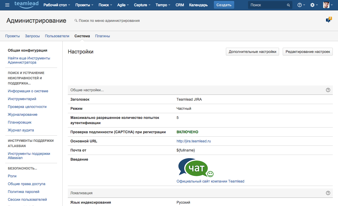Click the user avatar picture

click(326, 5)
